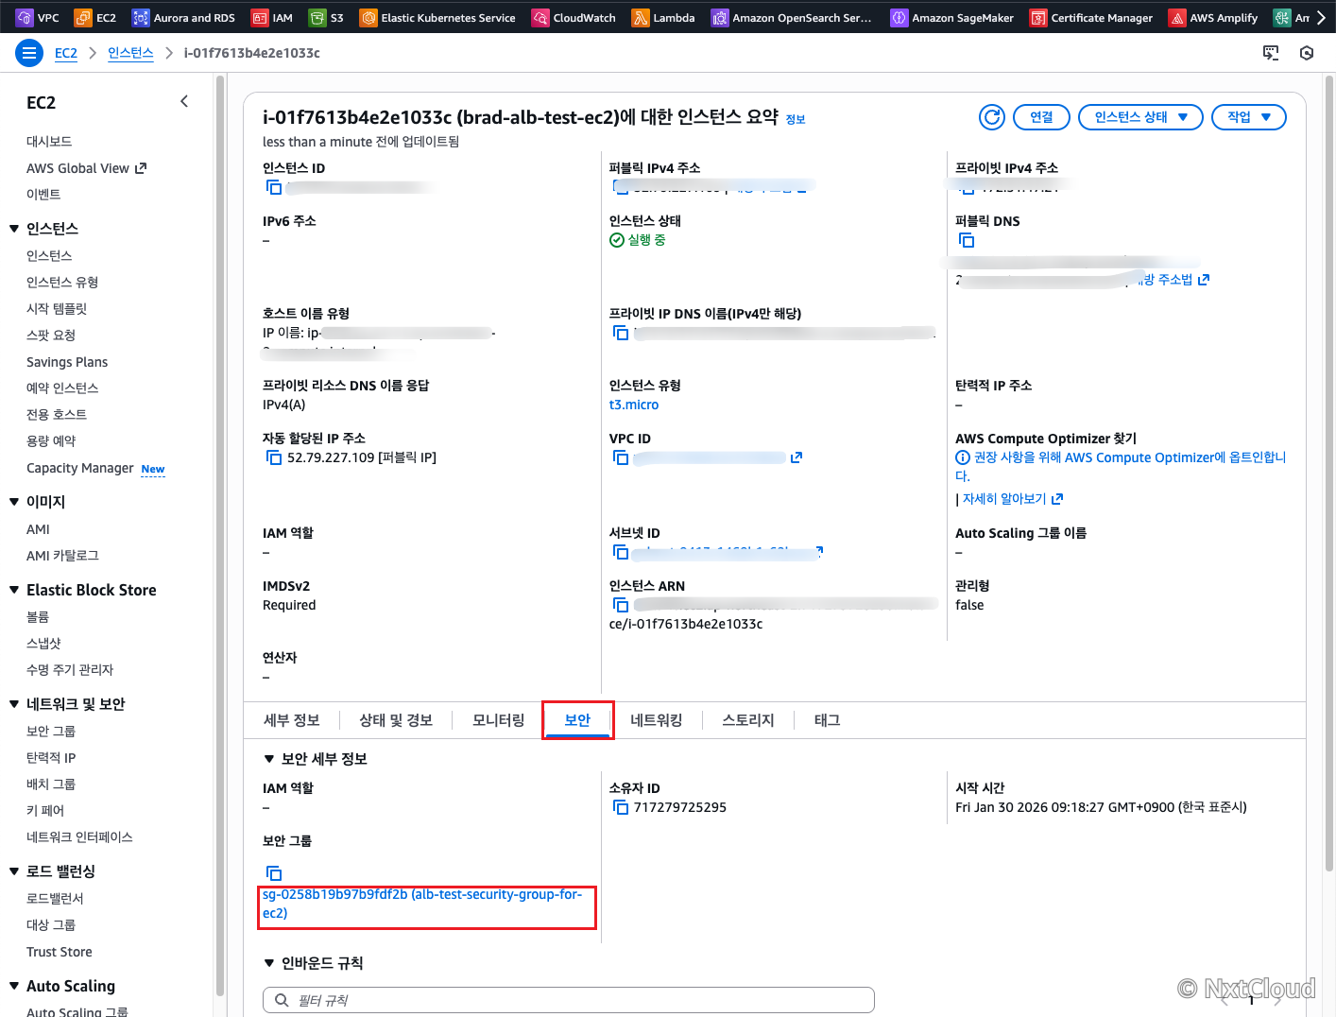Viewport: 1336px width, 1017px height.
Task: Copy the private IP DNS name
Action: (621, 333)
